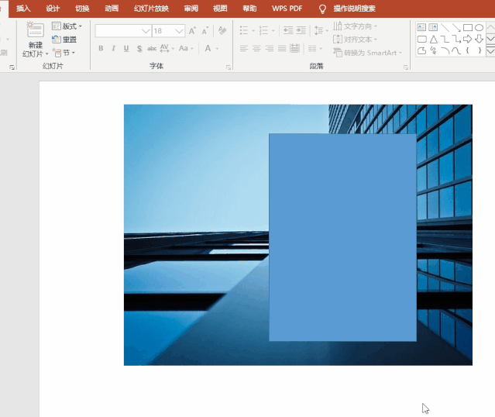The width and height of the screenshot is (495, 417).
Task: Click the New Slide (新建幻灯片) icon
Action: (x=35, y=31)
